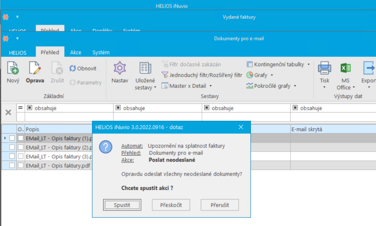Tick first checkbox of Opis faktury (2) row
376x226 pixels.
[x=12, y=147]
